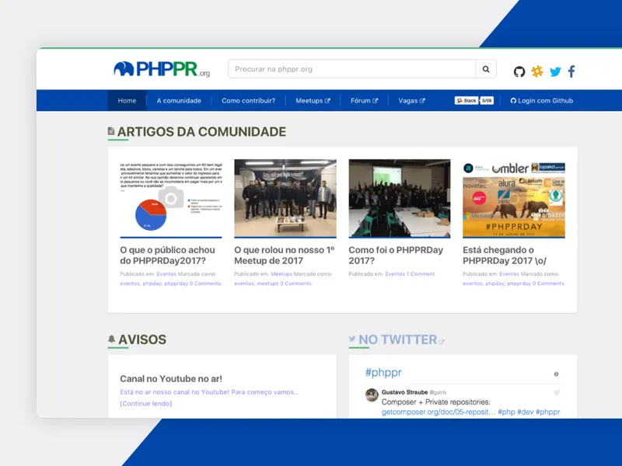Open article 'O que o público achou do PHPPRDay2017?'
This screenshot has width=622, height=466.
click(x=167, y=256)
